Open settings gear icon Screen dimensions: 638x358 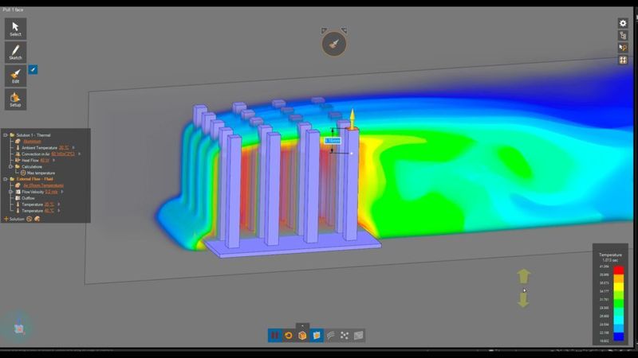click(x=623, y=23)
